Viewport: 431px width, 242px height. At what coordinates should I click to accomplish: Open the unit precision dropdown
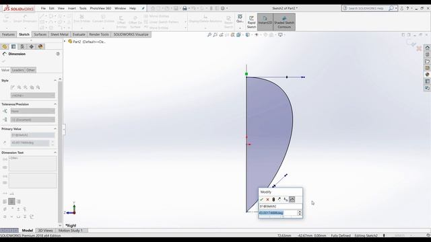pyautogui.click(x=33, y=120)
